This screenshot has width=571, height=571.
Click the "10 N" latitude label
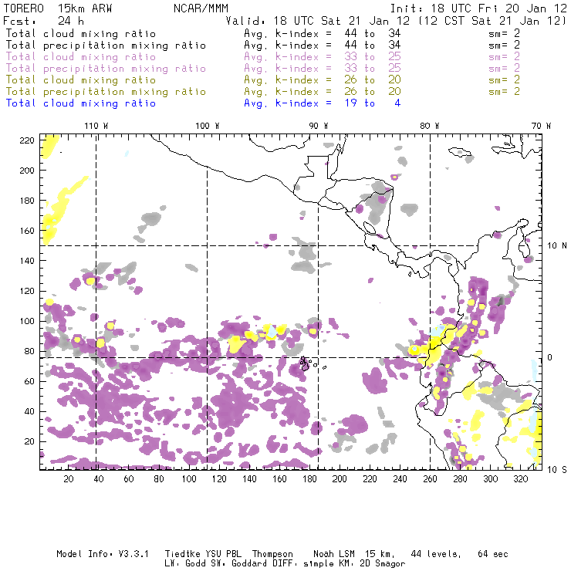[557, 246]
